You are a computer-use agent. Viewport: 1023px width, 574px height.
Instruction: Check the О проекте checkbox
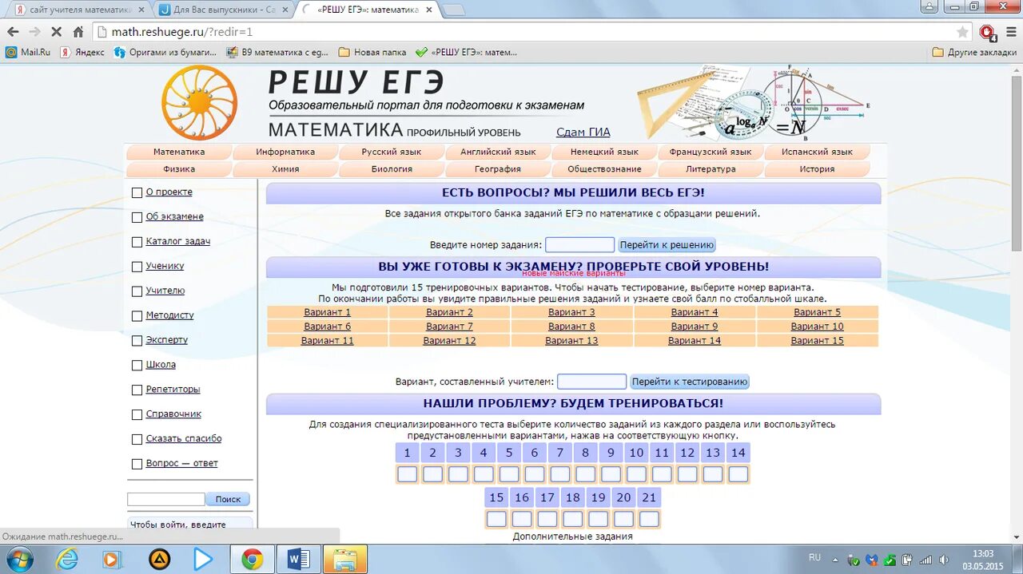tap(137, 192)
